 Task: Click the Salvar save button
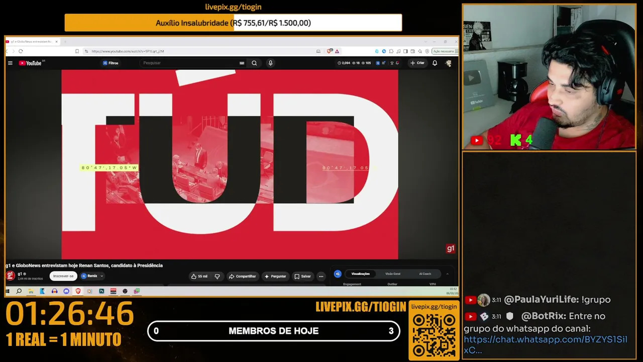[x=302, y=276]
